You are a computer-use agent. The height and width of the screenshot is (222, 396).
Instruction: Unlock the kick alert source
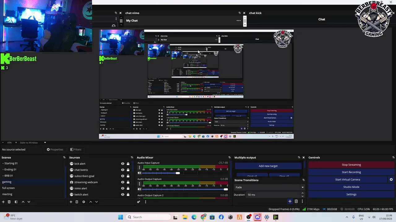point(128,164)
